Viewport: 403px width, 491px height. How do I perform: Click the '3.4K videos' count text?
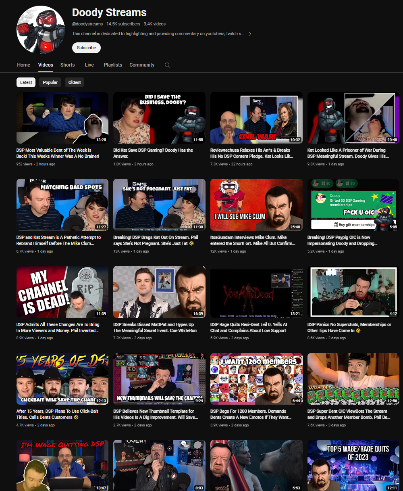[154, 24]
